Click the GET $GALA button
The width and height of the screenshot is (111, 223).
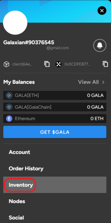click(55, 132)
